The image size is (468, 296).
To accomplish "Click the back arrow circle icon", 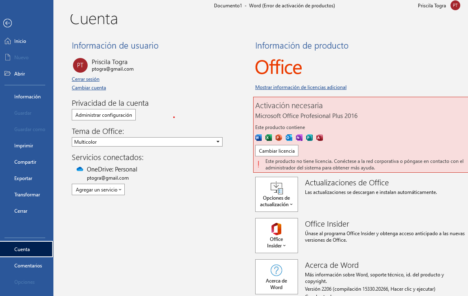I will pyautogui.click(x=7, y=23).
